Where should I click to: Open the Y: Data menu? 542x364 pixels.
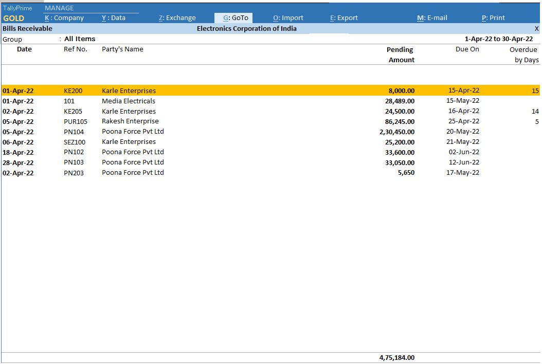point(114,18)
